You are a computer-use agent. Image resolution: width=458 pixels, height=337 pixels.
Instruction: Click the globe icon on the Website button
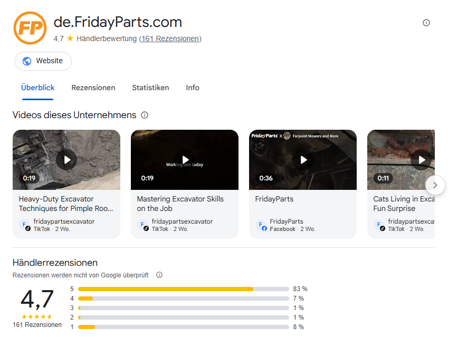pos(27,61)
